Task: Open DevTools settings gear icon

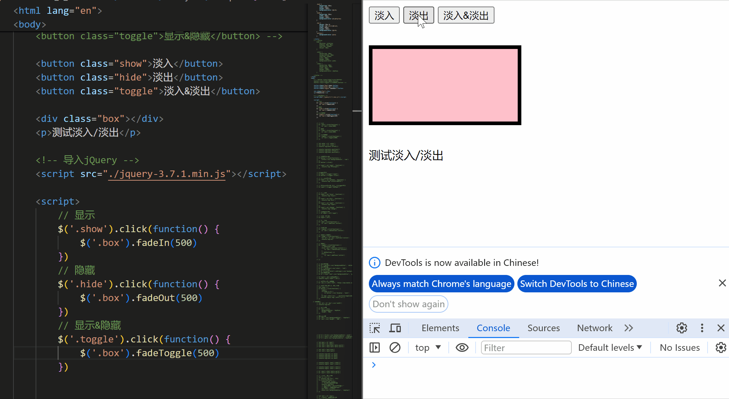Action: [x=681, y=328]
